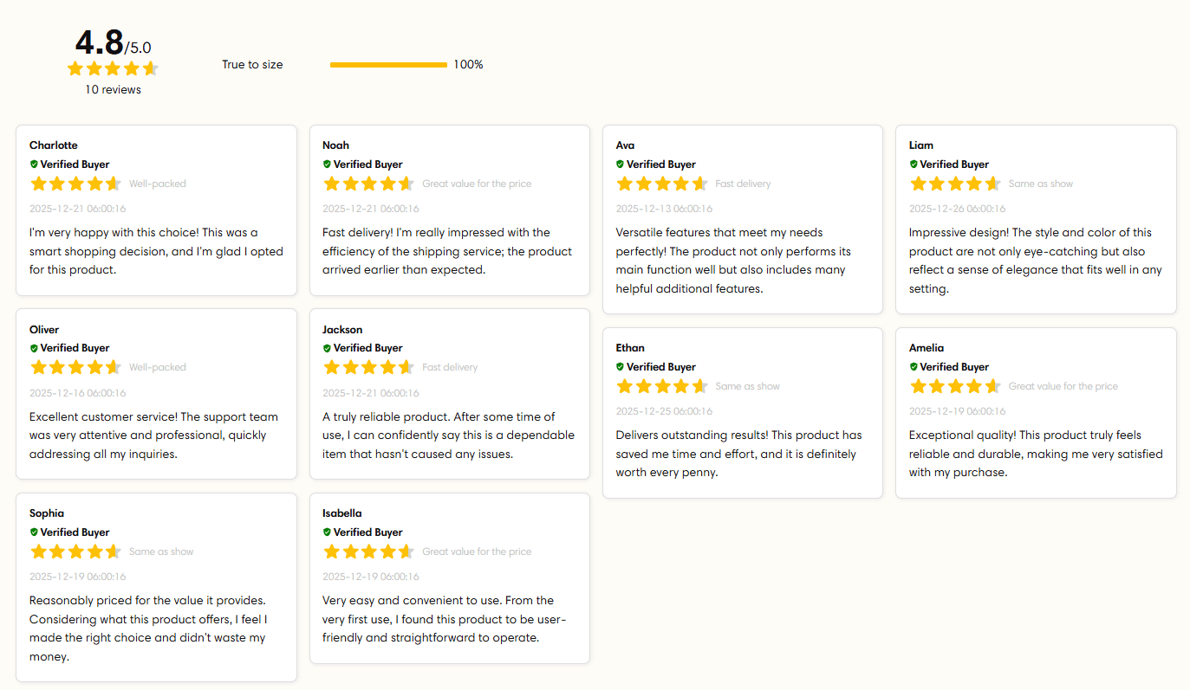Click Ethan's review text about outstanding results
This screenshot has width=1190, height=690.
tap(738, 454)
